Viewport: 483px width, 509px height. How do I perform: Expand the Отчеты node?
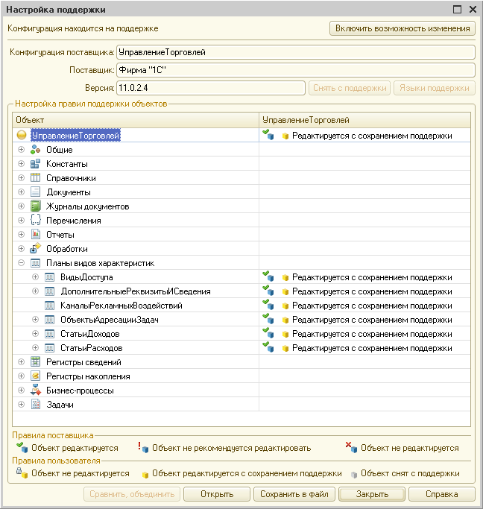[22, 234]
